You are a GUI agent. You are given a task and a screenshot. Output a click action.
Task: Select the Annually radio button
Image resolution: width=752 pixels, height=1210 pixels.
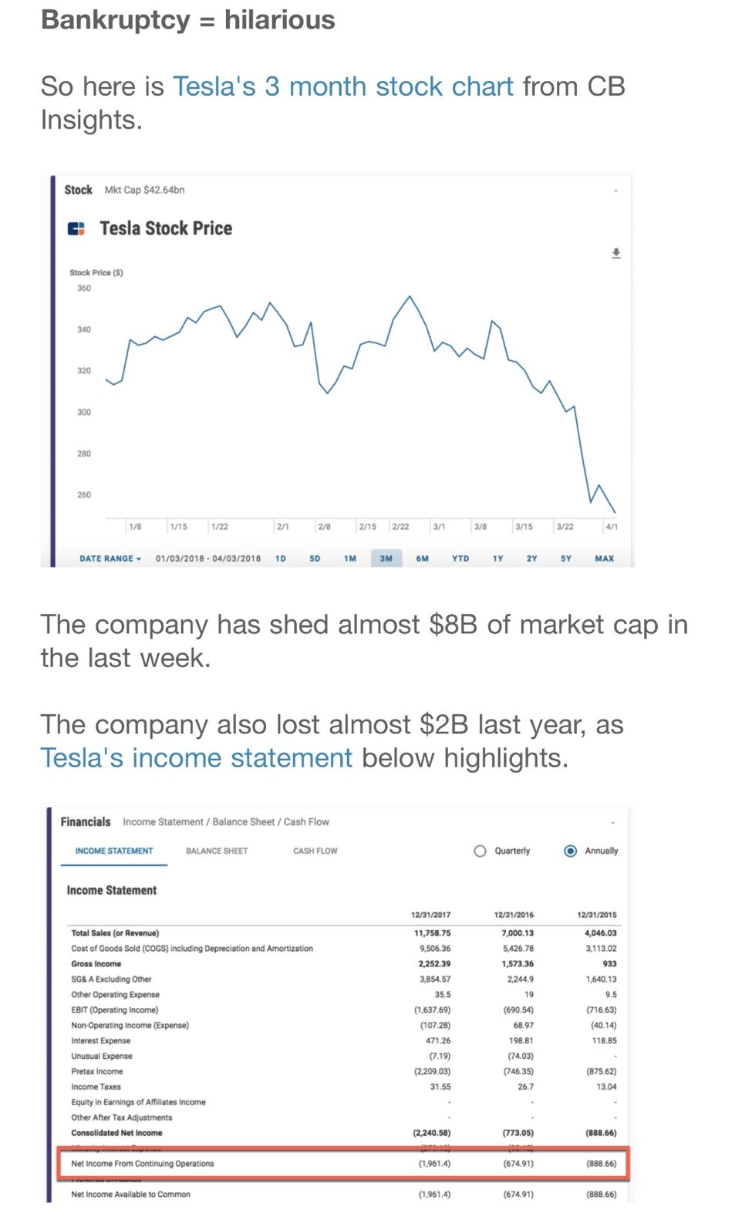coord(571,851)
